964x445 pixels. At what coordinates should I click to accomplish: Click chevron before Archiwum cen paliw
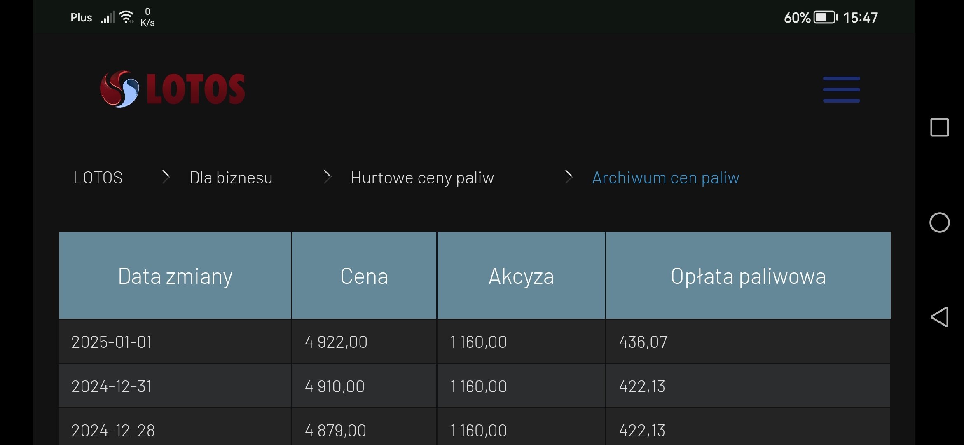tap(569, 177)
